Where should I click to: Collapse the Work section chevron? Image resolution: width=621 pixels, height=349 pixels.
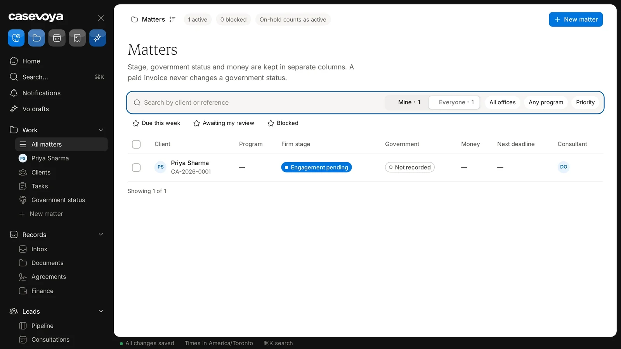(x=101, y=130)
